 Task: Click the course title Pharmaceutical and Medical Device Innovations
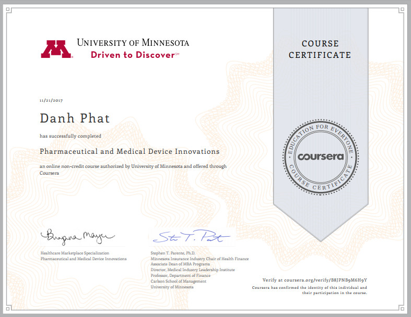[x=130, y=151]
